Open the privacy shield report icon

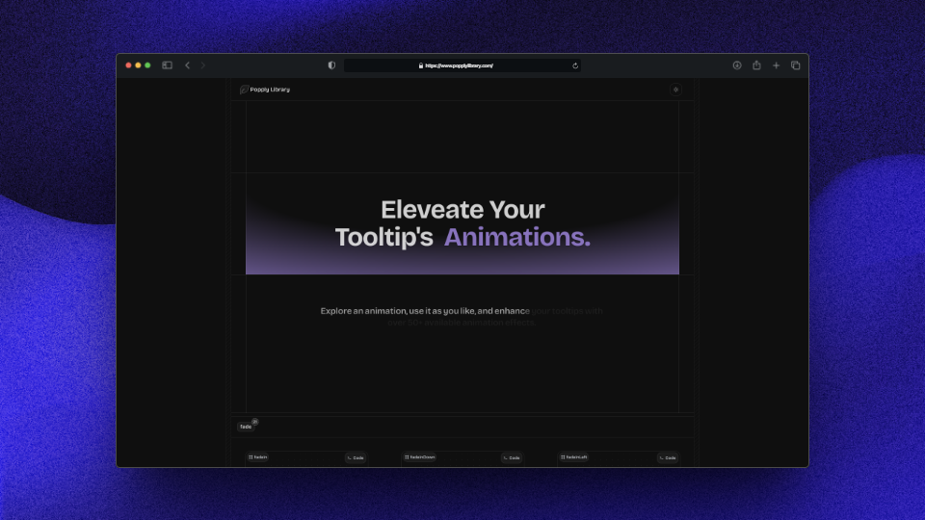(331, 65)
